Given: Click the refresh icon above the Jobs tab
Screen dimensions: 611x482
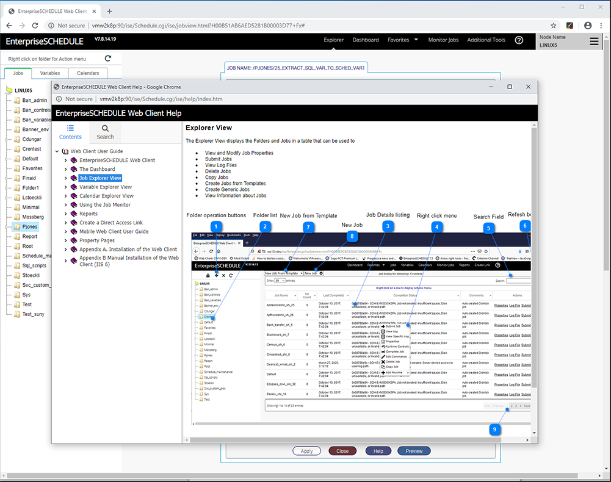Looking at the screenshot, I should pyautogui.click(x=108, y=59).
